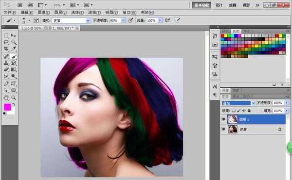The image size is (292, 180).
Task: Select the Horizontal Type tool
Action: tap(14, 83)
